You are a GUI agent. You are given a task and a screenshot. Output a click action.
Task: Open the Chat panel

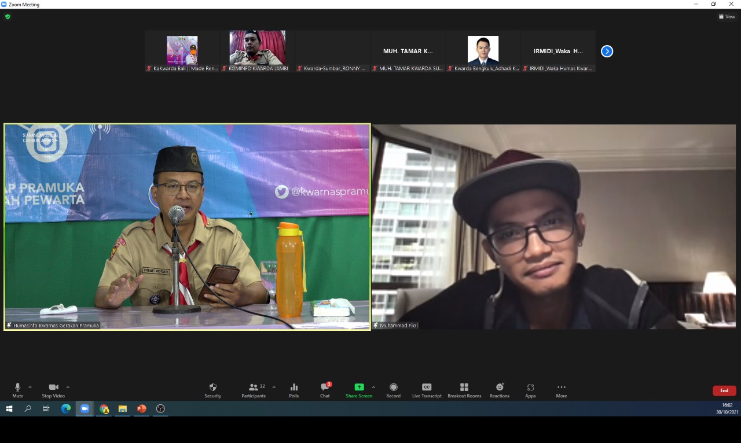click(x=324, y=390)
